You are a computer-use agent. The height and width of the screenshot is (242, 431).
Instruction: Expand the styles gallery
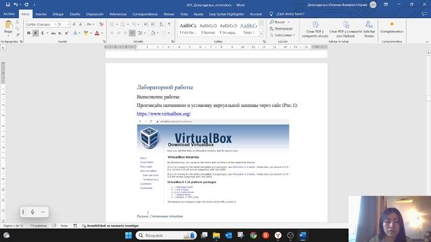[x=261, y=34]
